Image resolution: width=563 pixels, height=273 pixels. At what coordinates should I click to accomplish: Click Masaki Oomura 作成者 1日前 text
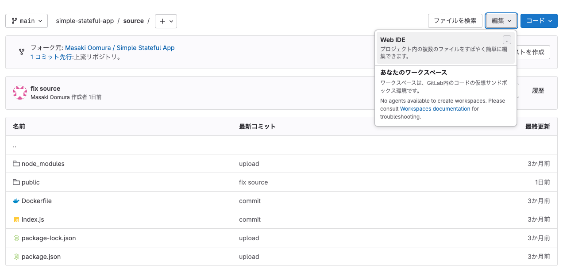(x=66, y=97)
